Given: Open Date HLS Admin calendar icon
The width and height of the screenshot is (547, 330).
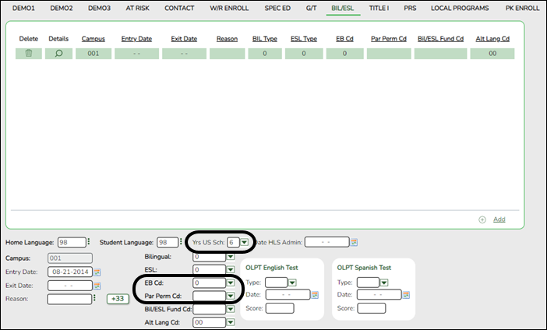Looking at the screenshot, I should [354, 242].
